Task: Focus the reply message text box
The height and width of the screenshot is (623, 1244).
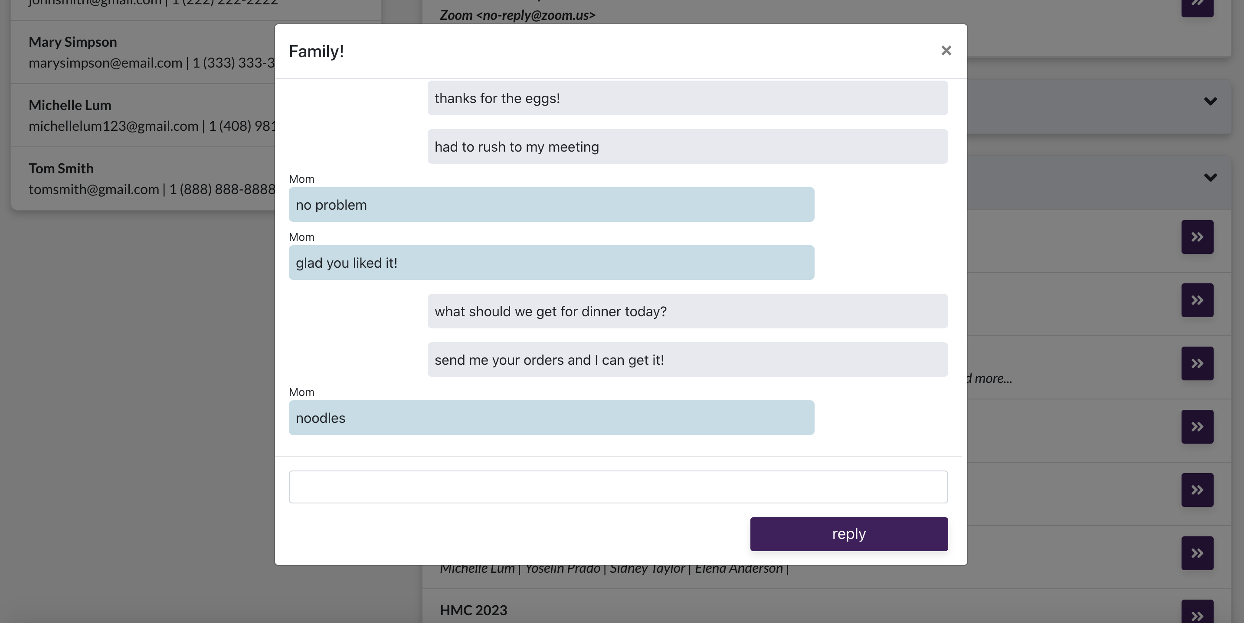Action: click(618, 487)
